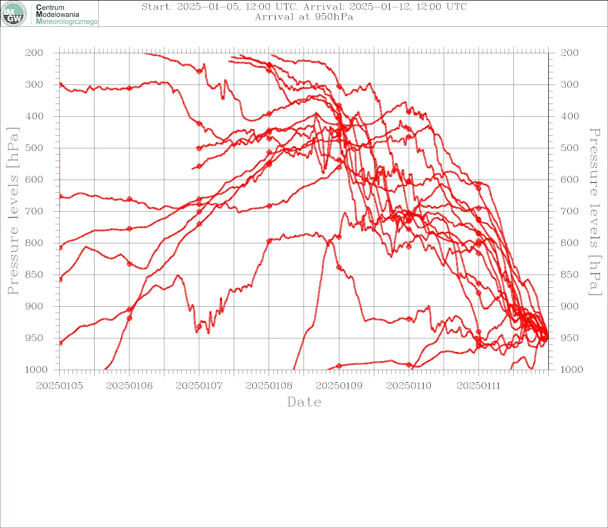Click the trajectory marker near 250 hPa on 20250107
Screen dimensions: 608x528
pos(199,71)
